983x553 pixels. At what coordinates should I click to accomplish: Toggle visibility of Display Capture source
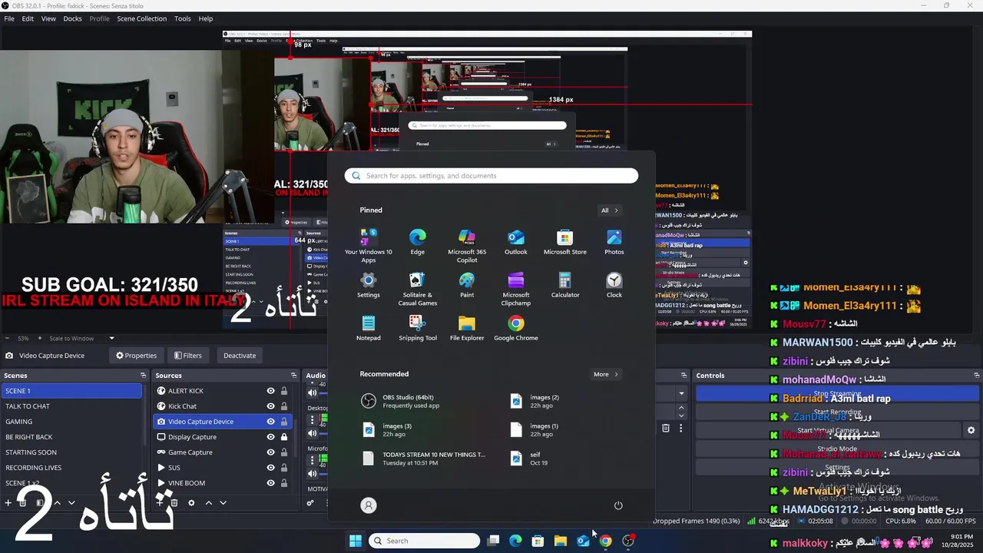[x=270, y=437]
